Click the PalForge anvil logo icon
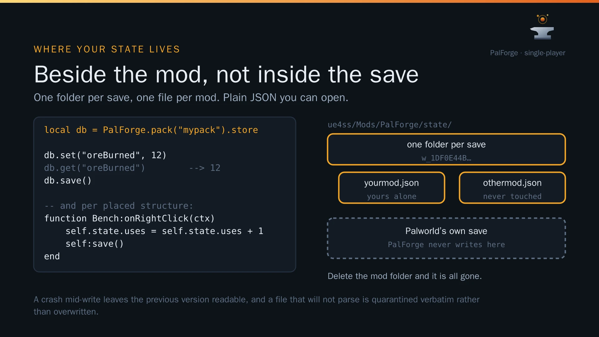599x337 pixels. point(542,27)
